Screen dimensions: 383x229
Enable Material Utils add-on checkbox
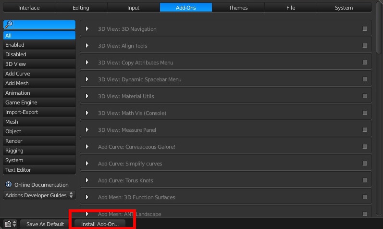click(x=365, y=96)
